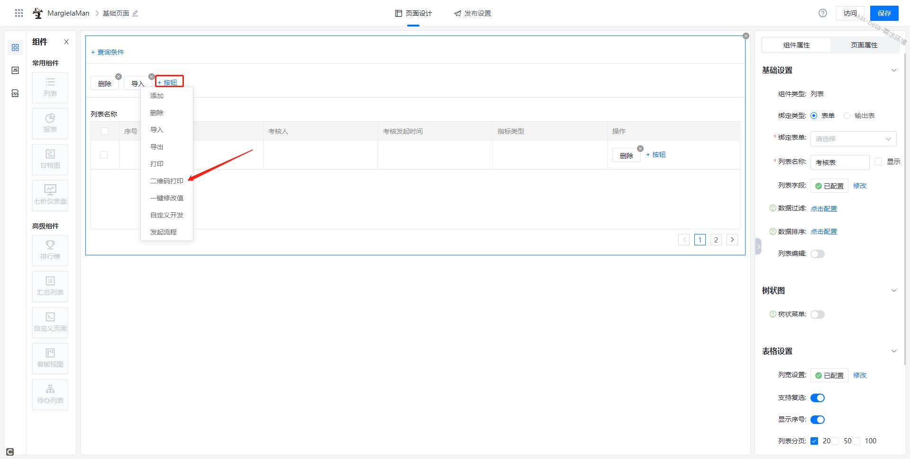This screenshot has height=459, width=910.
Task: Go to next page arrow
Action: click(x=732, y=240)
